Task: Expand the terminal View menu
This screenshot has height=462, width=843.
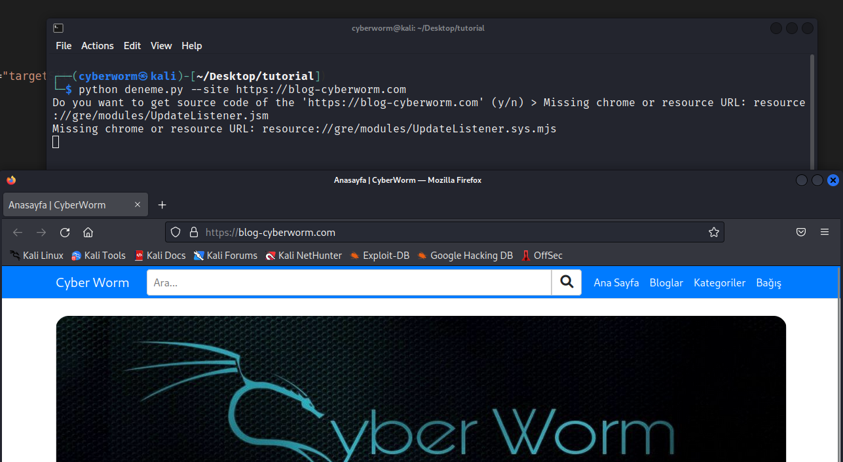Action: [161, 46]
